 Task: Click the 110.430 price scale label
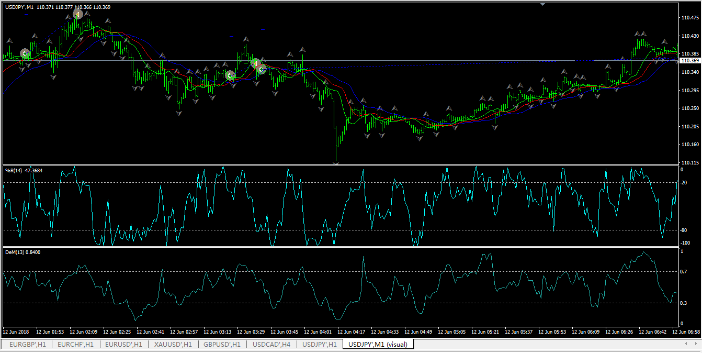tap(690, 36)
